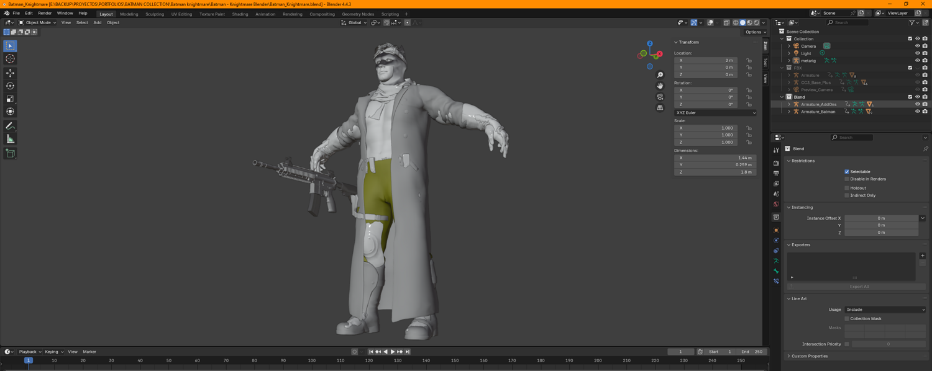Click the Scale Z value field
932x371 pixels.
[706, 143]
